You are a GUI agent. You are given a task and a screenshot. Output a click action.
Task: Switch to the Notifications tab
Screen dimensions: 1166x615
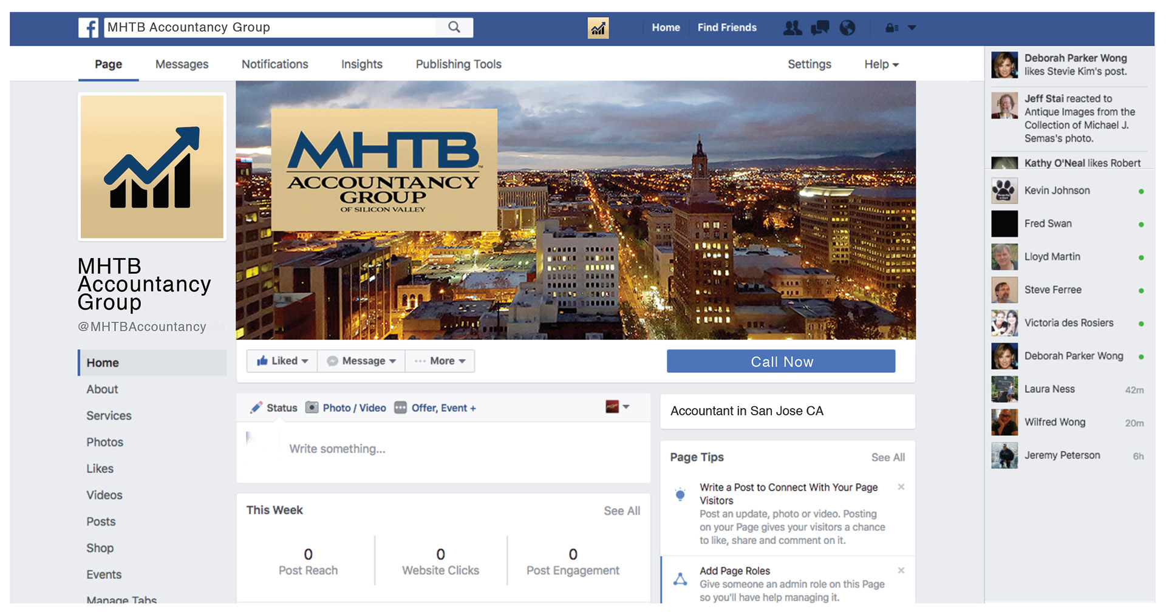click(x=274, y=64)
